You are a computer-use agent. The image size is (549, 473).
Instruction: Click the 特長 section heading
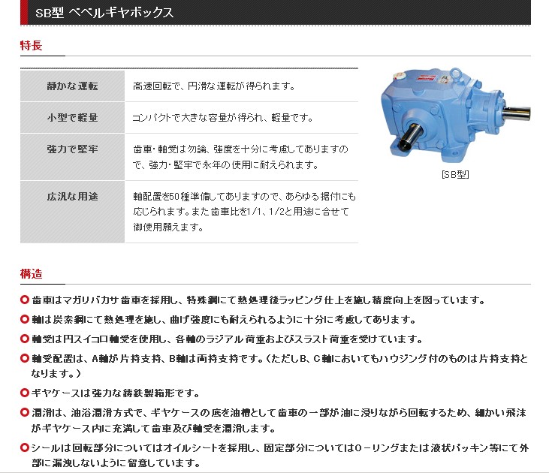pos(31,46)
